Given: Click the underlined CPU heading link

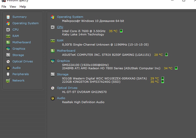Looking at the screenshot, I should click(60, 27).
